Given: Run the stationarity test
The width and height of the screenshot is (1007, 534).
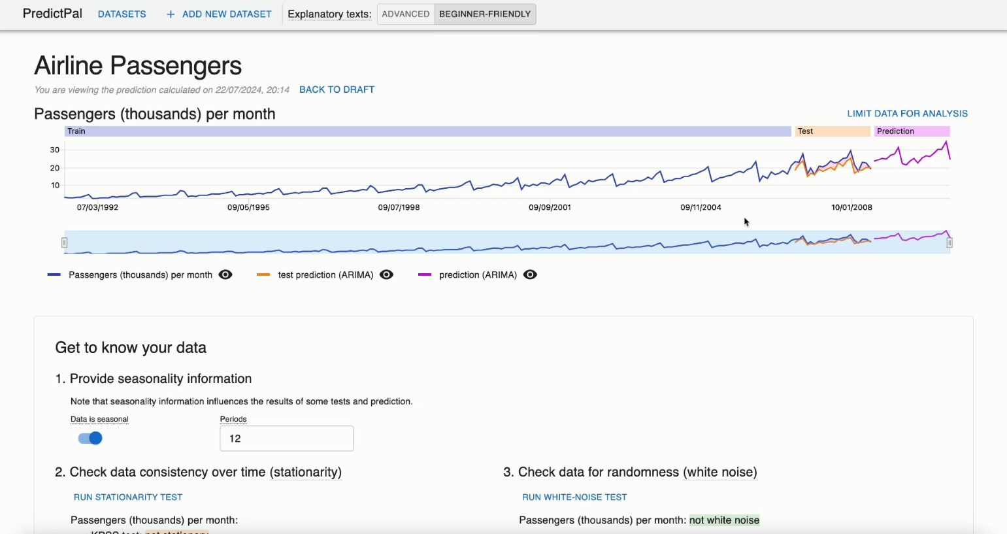Looking at the screenshot, I should (128, 497).
